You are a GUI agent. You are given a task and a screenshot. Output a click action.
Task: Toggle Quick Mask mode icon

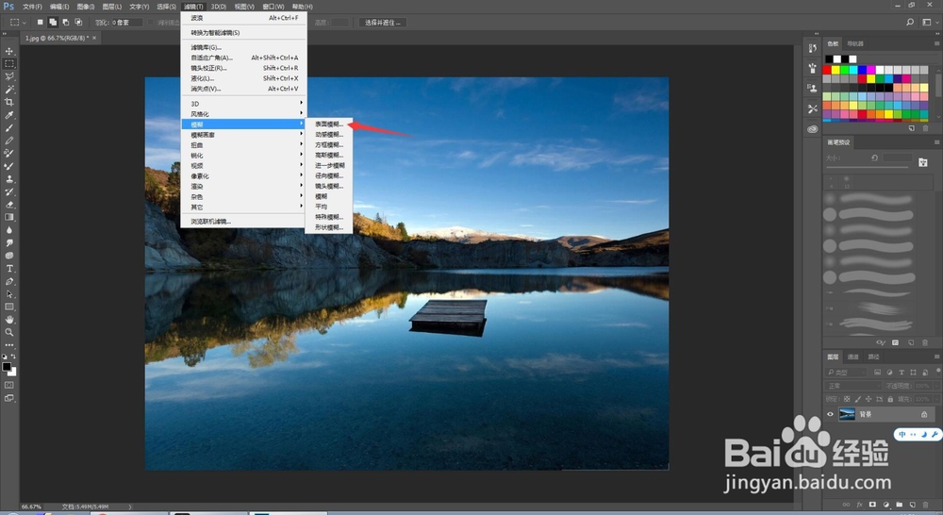(9, 385)
